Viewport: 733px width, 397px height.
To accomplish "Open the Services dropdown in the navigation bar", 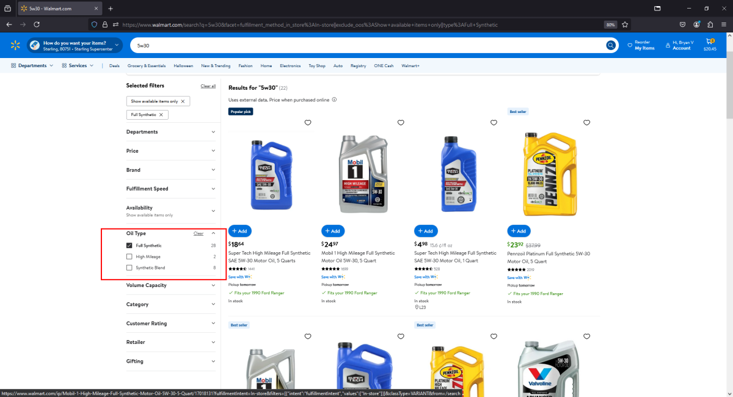I will pyautogui.click(x=78, y=65).
